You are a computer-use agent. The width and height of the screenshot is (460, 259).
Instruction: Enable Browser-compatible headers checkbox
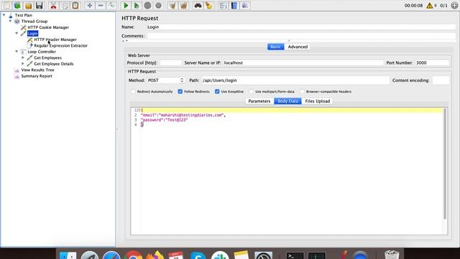(x=302, y=91)
